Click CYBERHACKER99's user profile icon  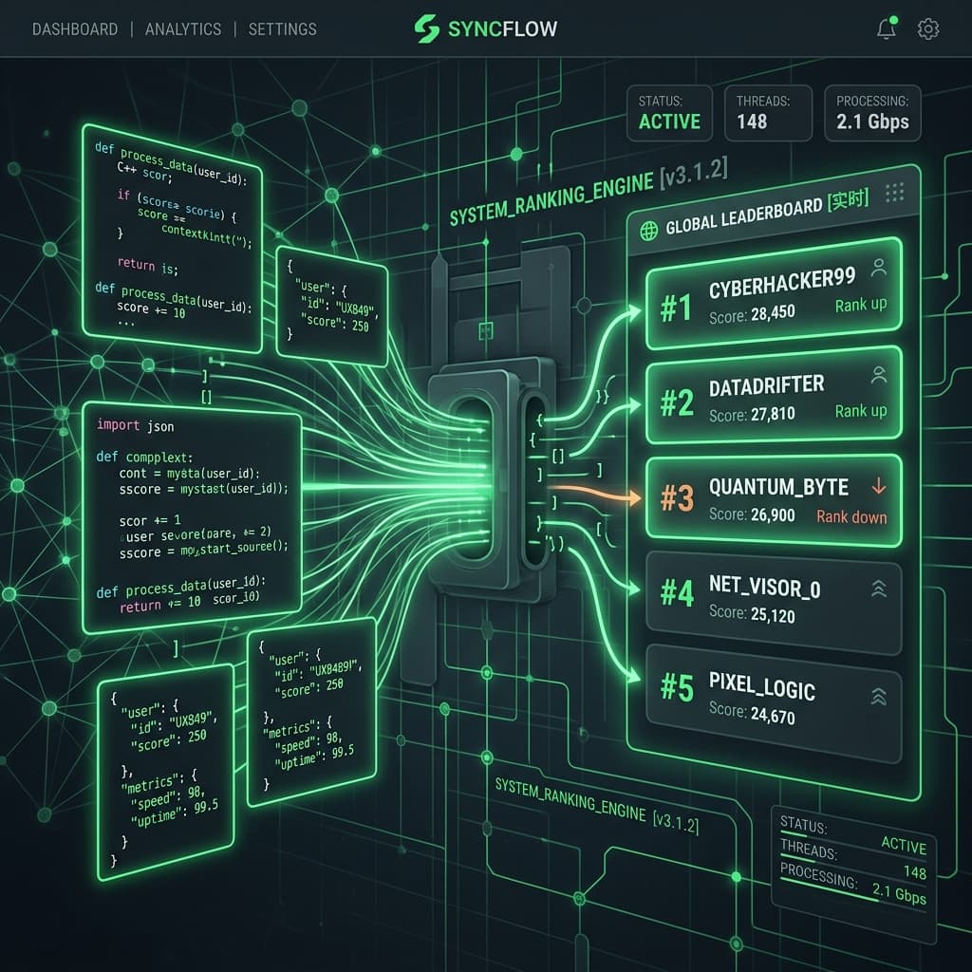pos(878,268)
